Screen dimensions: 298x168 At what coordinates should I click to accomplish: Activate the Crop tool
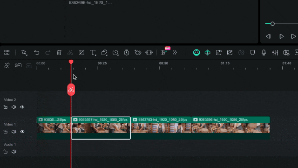pos(81,52)
